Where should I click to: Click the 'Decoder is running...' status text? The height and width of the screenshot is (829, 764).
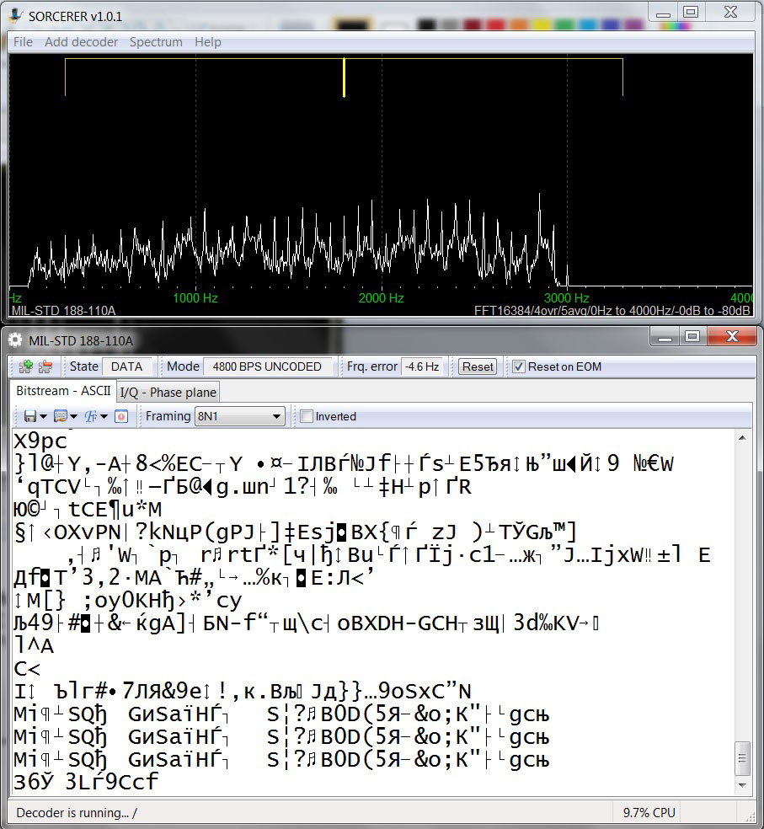point(77,813)
